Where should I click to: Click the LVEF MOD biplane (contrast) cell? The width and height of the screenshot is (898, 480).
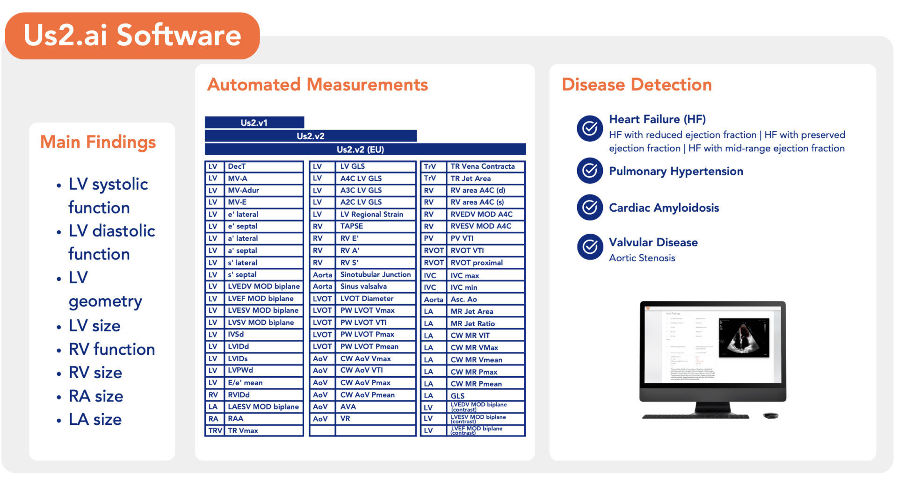point(485,430)
